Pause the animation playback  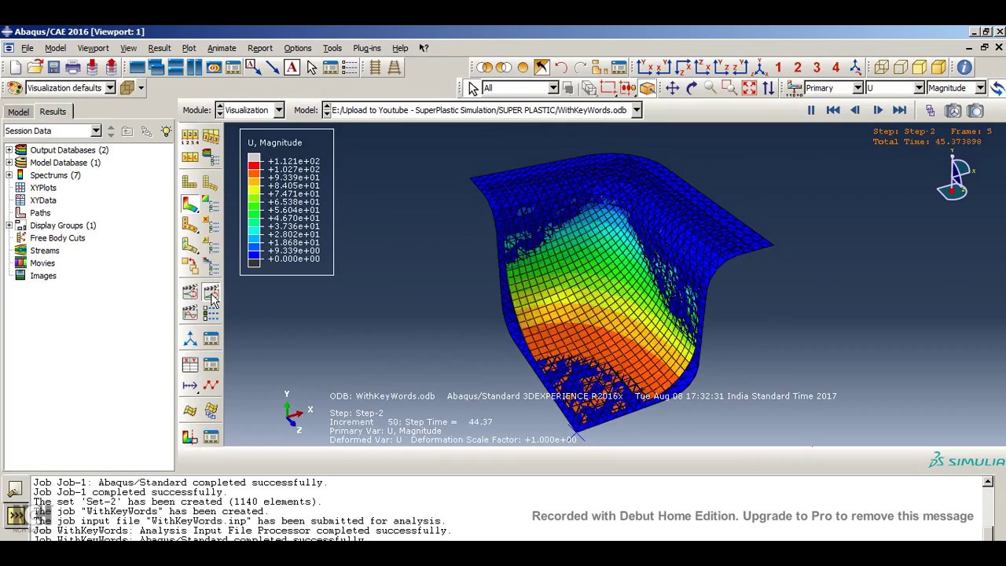coord(811,111)
